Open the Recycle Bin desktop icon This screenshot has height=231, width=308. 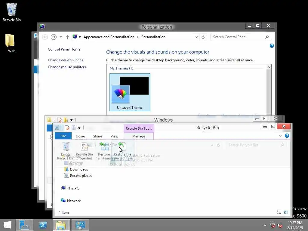coord(12,12)
